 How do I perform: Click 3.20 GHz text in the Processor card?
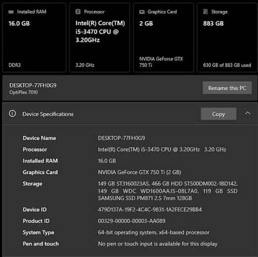pos(85,65)
